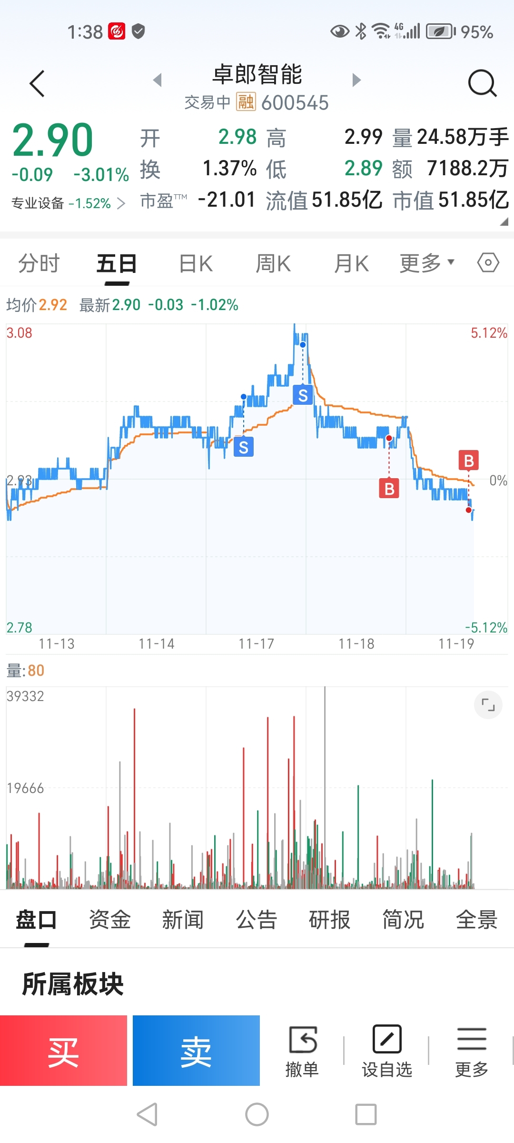Switch to previous stock with left triangle
Screen dimensions: 514x1143
(x=158, y=80)
